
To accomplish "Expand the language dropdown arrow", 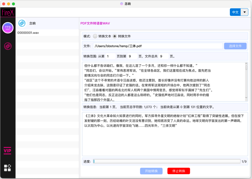I will 244,12.
